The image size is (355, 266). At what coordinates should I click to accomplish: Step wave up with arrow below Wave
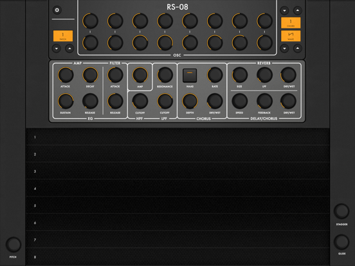[298, 48]
